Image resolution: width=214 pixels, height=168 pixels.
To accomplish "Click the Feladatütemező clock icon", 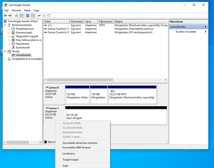I will coord(13,29).
